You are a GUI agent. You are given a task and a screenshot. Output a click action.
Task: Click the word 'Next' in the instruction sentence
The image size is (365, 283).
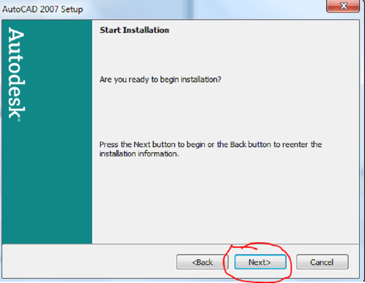pos(141,144)
